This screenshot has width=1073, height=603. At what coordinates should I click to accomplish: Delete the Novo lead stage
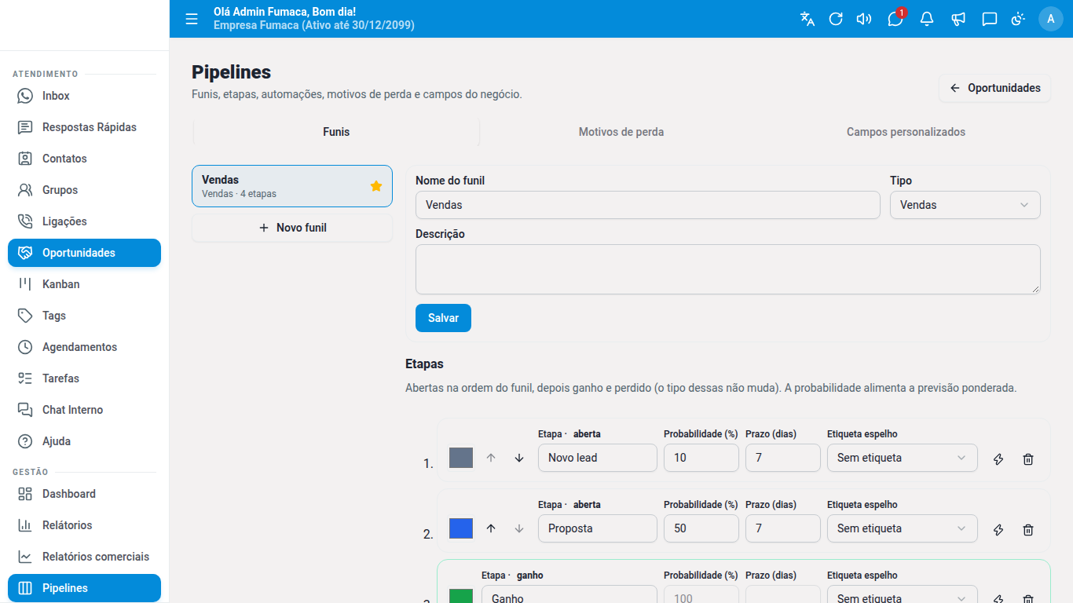coord(1028,459)
